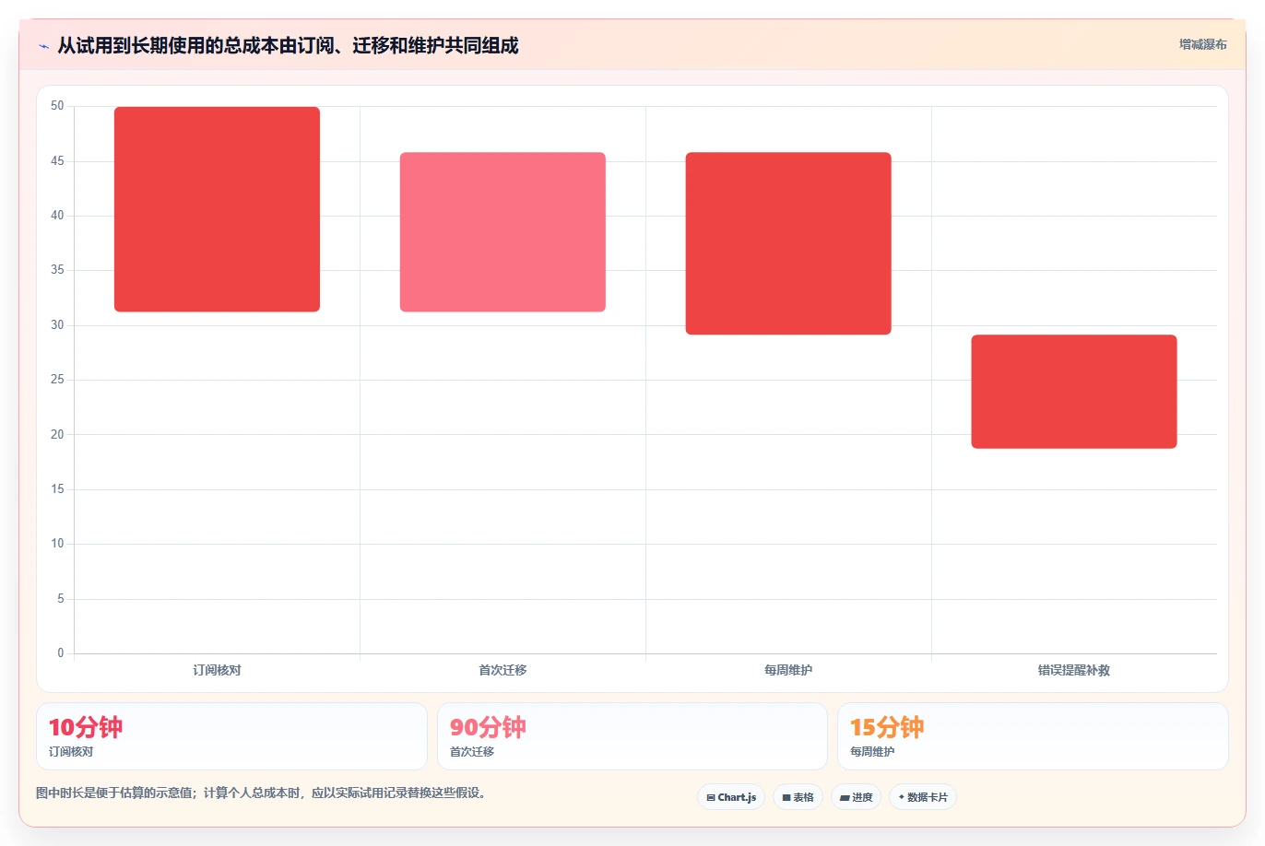The image size is (1265, 846).
Task: Click the 订阅核对 bar in the chart
Action: pos(217,209)
